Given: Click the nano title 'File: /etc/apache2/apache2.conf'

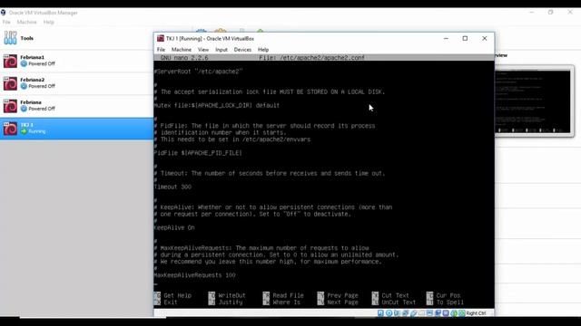Looking at the screenshot, I should pos(311,58).
